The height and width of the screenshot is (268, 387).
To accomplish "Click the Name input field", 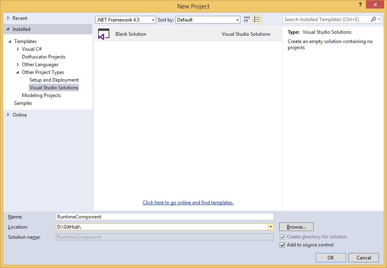I will (165, 216).
